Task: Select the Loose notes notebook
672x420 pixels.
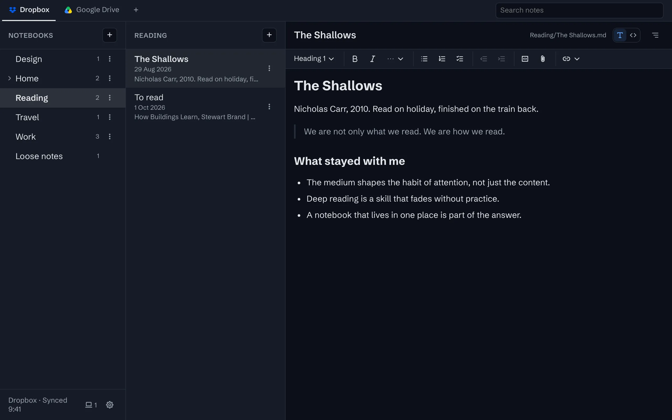Action: coord(63,156)
